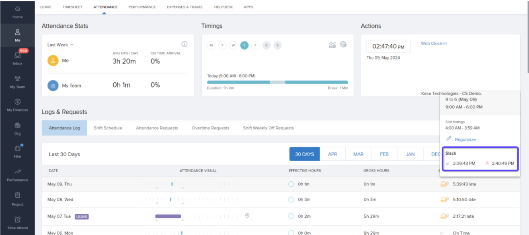Click the fingerprint icon in Timings
529x235 pixels.
tap(343, 45)
